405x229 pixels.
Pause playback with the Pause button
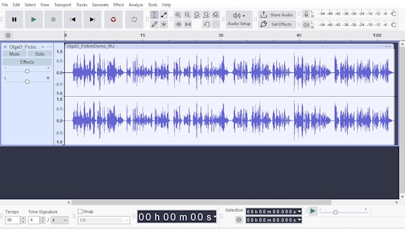tap(14, 20)
